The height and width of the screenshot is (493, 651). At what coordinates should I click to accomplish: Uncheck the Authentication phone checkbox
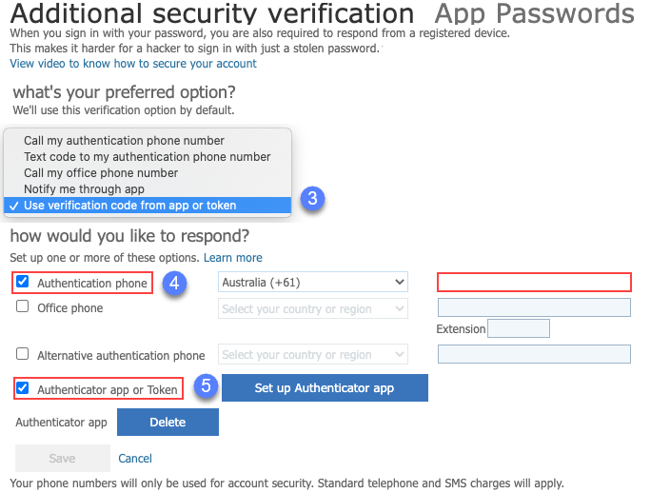click(23, 283)
